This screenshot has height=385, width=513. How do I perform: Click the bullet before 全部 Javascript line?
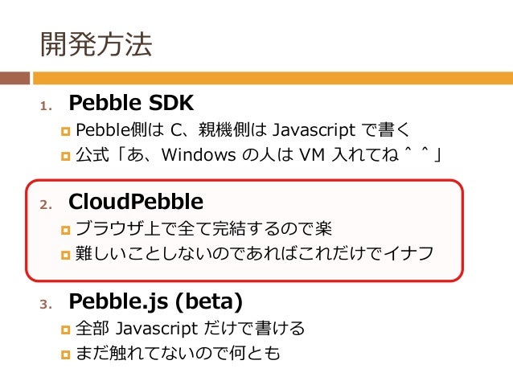[66, 330]
